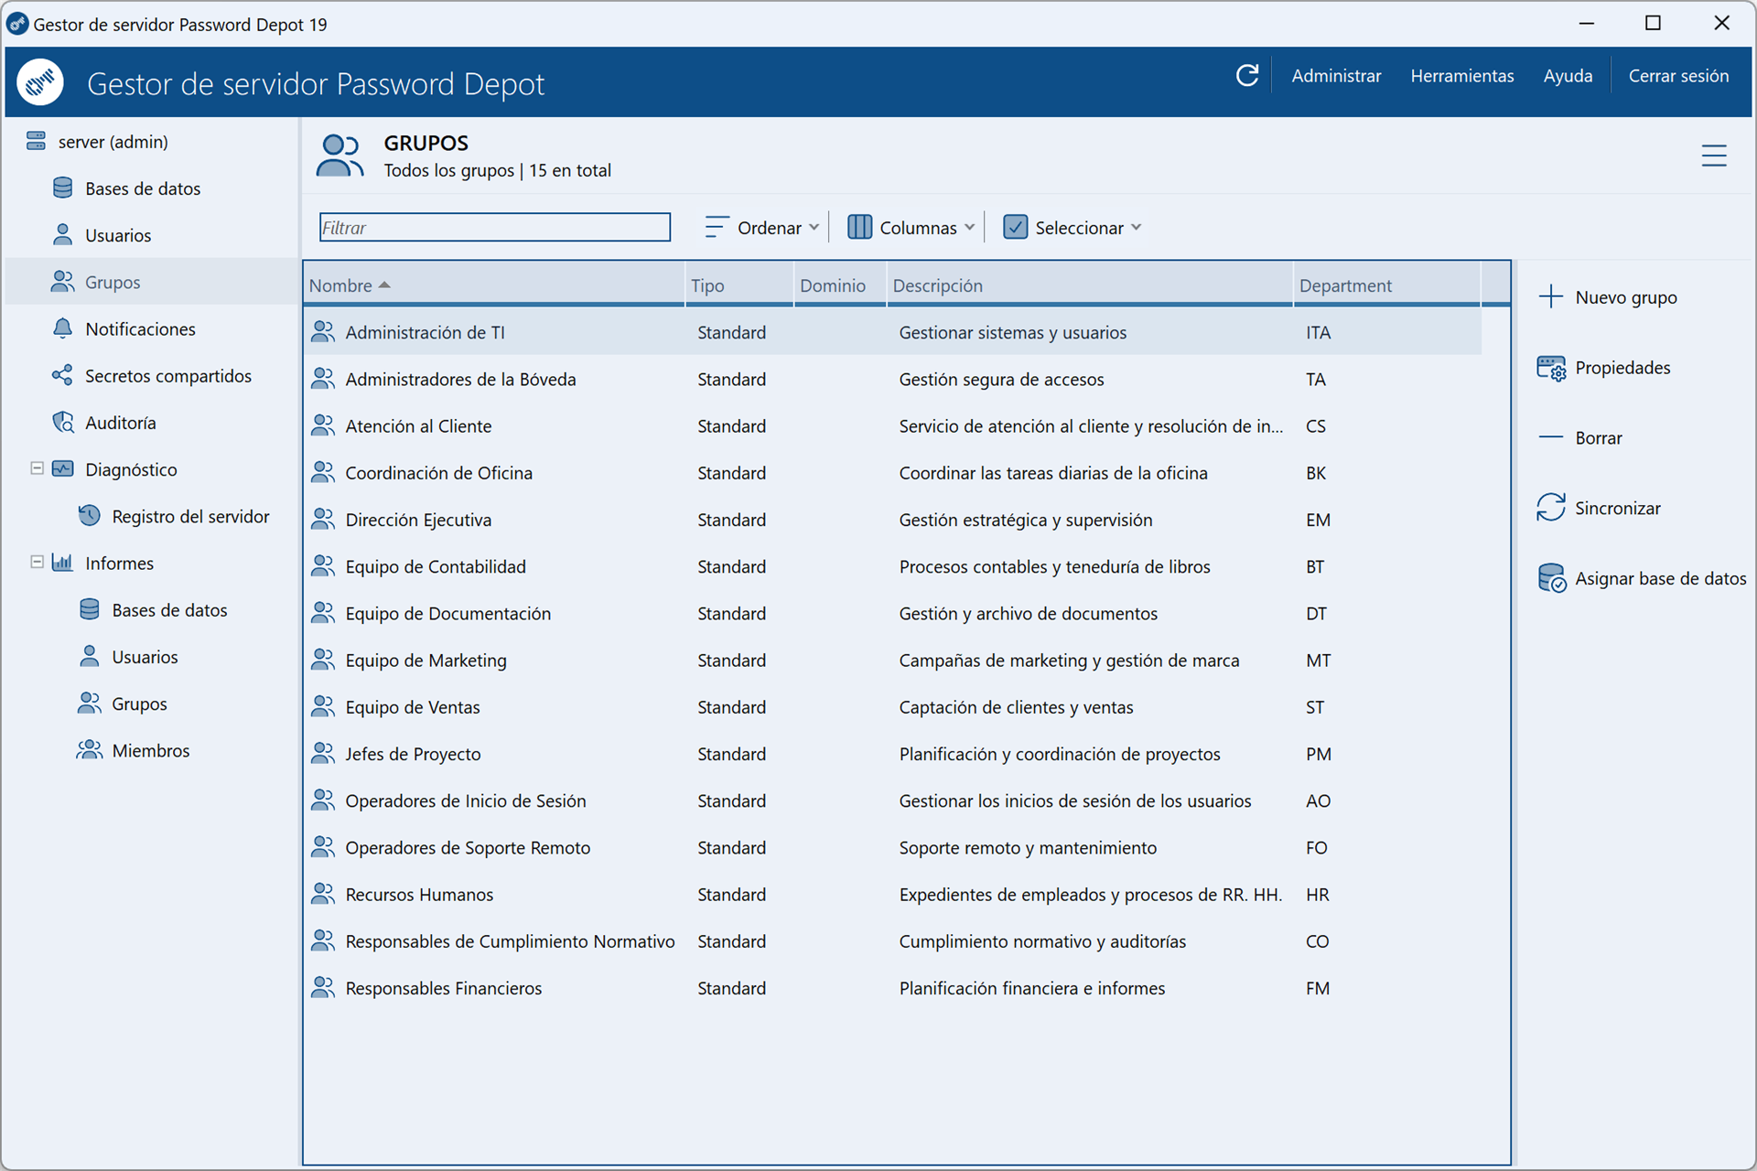Select Grupos in the server sidebar
1757x1171 pixels.
tap(152, 282)
